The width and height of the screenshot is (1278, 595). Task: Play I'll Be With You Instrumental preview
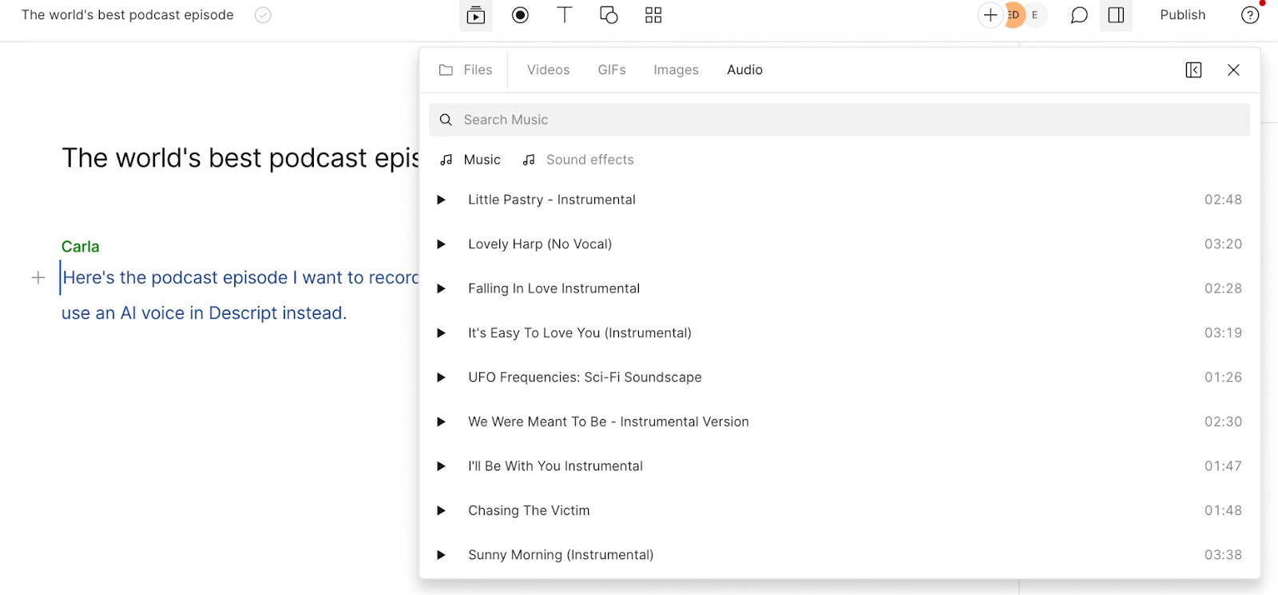point(441,466)
